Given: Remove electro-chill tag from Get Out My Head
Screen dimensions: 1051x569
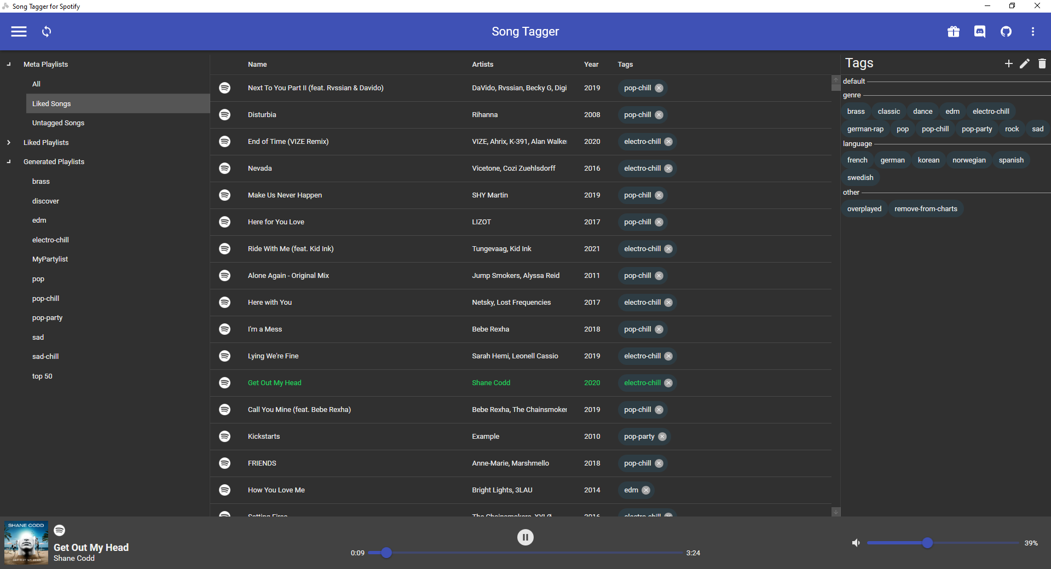Looking at the screenshot, I should pyautogui.click(x=668, y=383).
